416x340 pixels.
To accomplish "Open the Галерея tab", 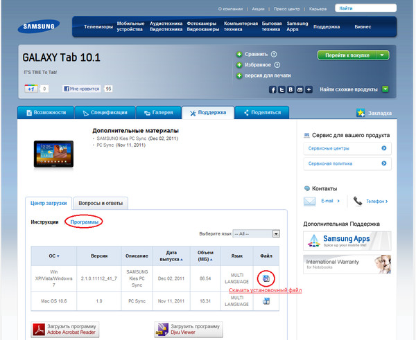I will pyautogui.click(x=159, y=113).
